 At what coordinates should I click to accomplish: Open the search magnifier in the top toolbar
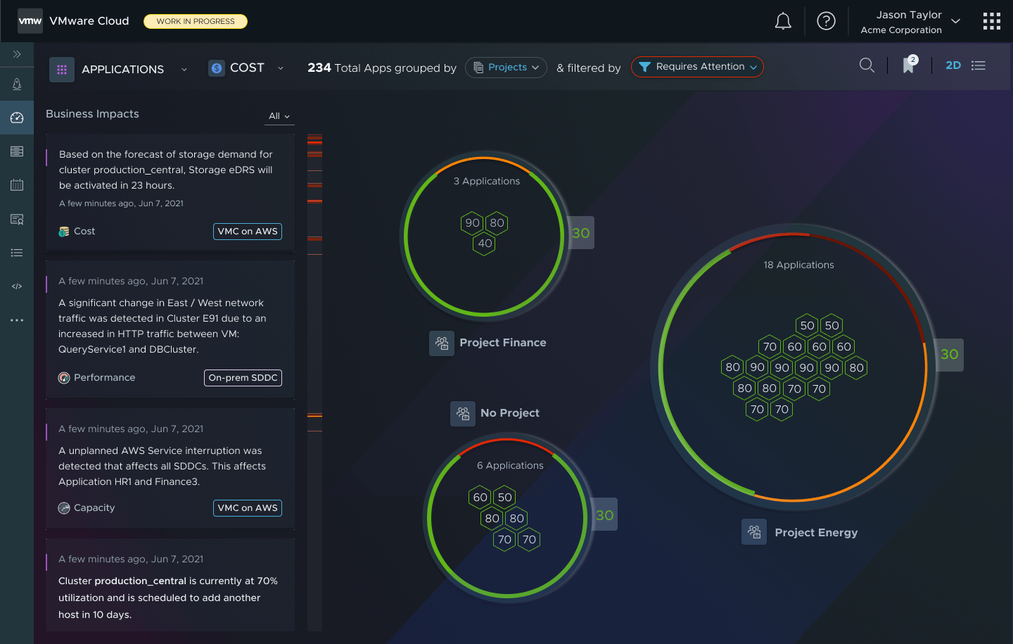click(x=867, y=65)
